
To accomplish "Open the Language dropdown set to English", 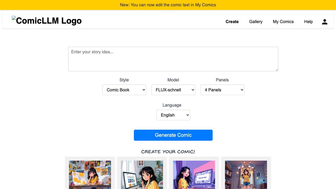I will point(173,115).
